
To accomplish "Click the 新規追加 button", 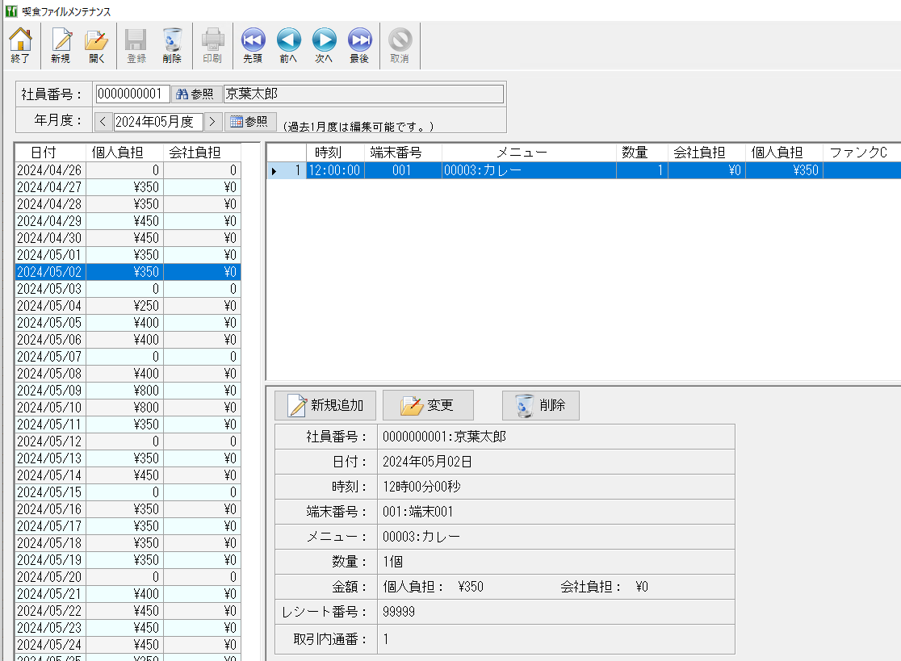I will (x=325, y=405).
